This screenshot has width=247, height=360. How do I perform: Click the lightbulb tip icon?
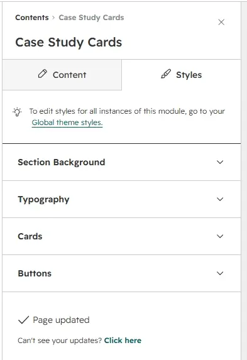pos(17,112)
